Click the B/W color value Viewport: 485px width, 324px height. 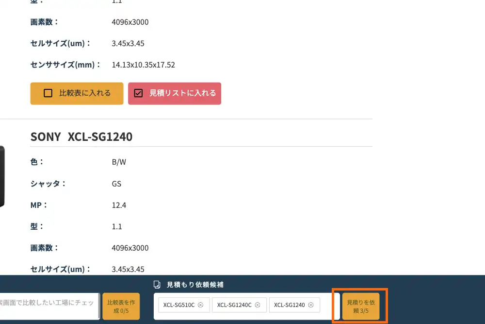[x=119, y=162]
